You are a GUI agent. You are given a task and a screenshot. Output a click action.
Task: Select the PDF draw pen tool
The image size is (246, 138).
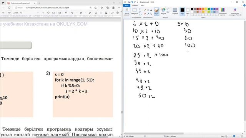pos(72,13)
